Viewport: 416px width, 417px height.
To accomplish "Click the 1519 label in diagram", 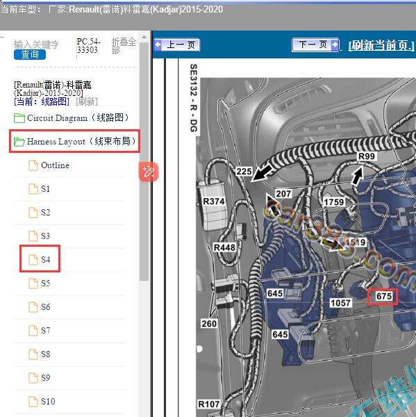I will 356,242.
